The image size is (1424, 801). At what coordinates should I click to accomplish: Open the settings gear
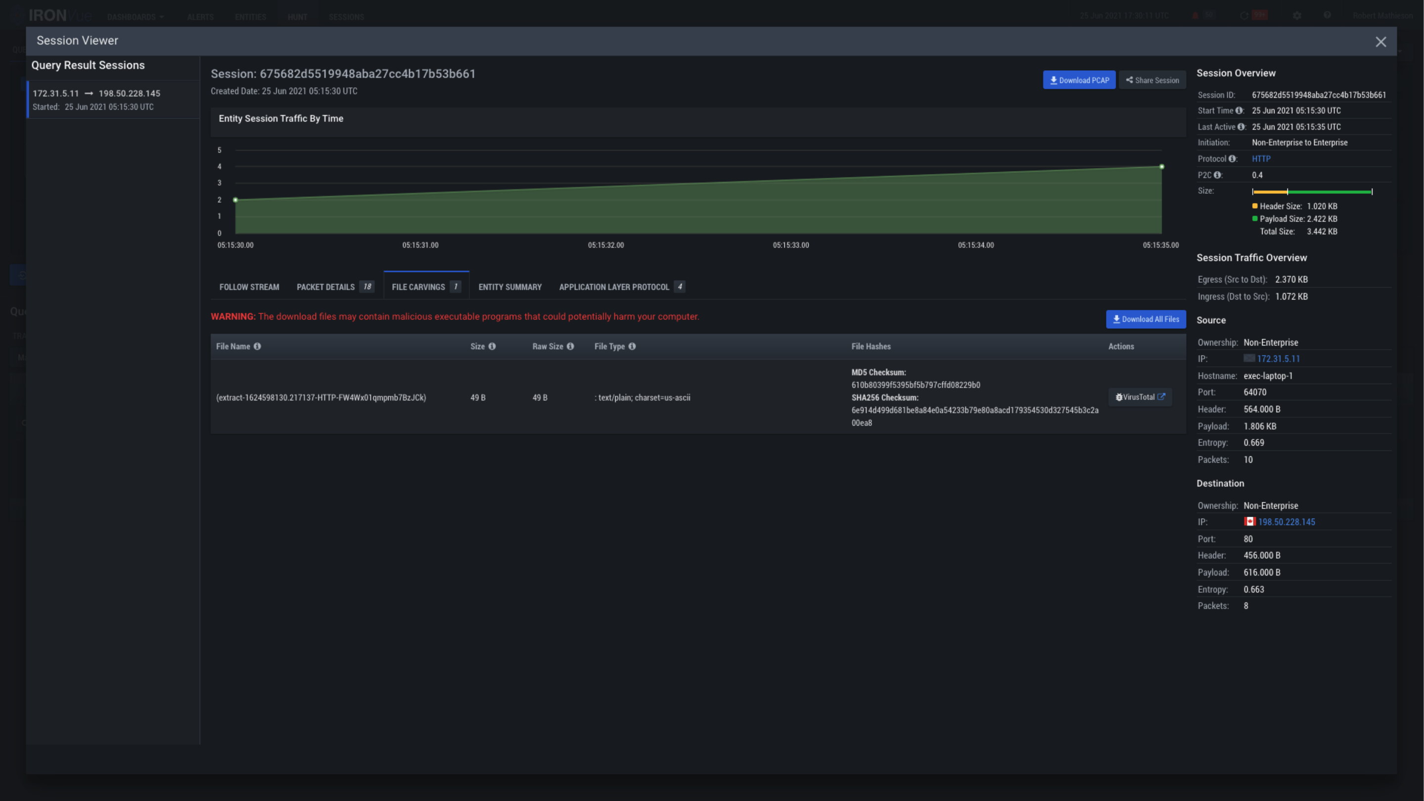(1297, 15)
